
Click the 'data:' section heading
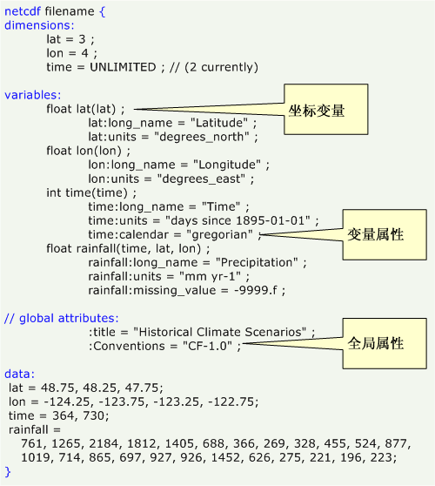tap(19, 374)
